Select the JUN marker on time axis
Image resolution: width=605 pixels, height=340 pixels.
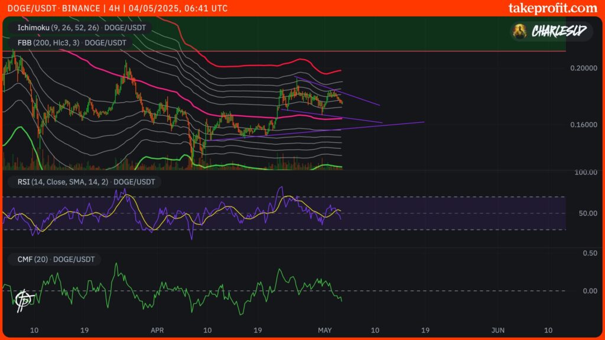(x=497, y=330)
